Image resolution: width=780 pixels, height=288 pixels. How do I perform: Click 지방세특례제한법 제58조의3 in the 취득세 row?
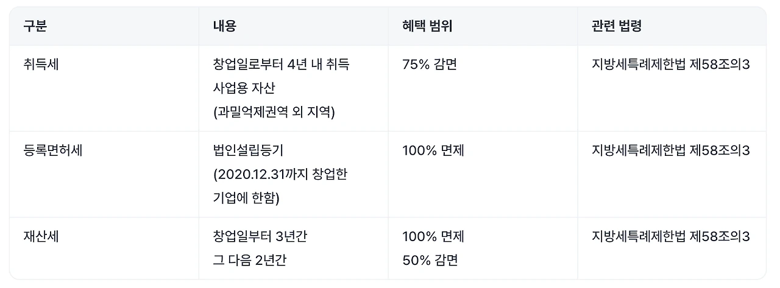(670, 64)
